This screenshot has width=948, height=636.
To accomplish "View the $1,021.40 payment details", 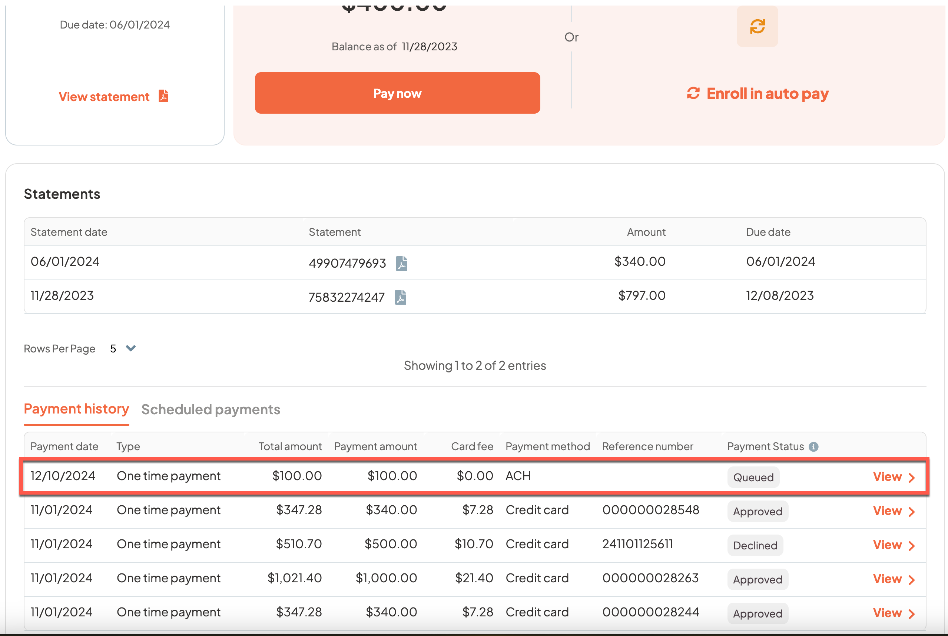I will tap(887, 579).
